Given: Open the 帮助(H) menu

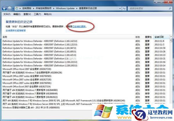Looking at the screenshot, I should 48,14.
